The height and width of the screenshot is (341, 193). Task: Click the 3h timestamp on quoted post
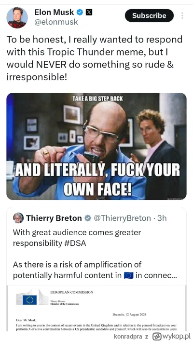tap(162, 218)
